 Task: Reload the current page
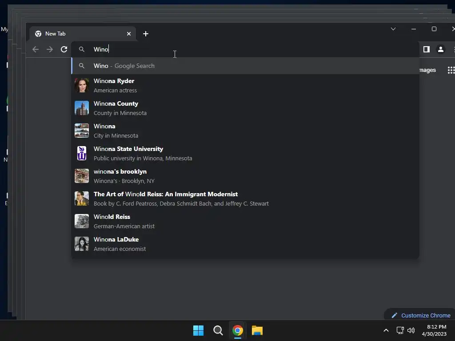[x=64, y=49]
